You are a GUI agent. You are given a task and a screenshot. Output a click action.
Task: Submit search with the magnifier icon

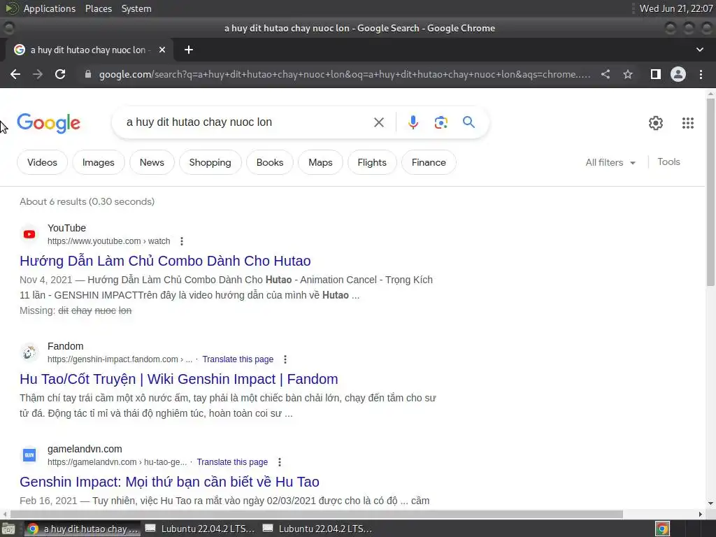[468, 122]
